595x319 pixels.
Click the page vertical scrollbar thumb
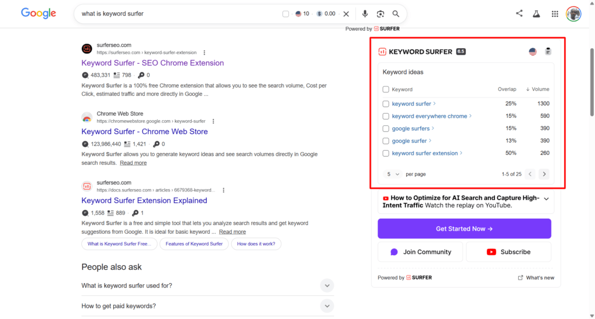click(x=592, y=82)
